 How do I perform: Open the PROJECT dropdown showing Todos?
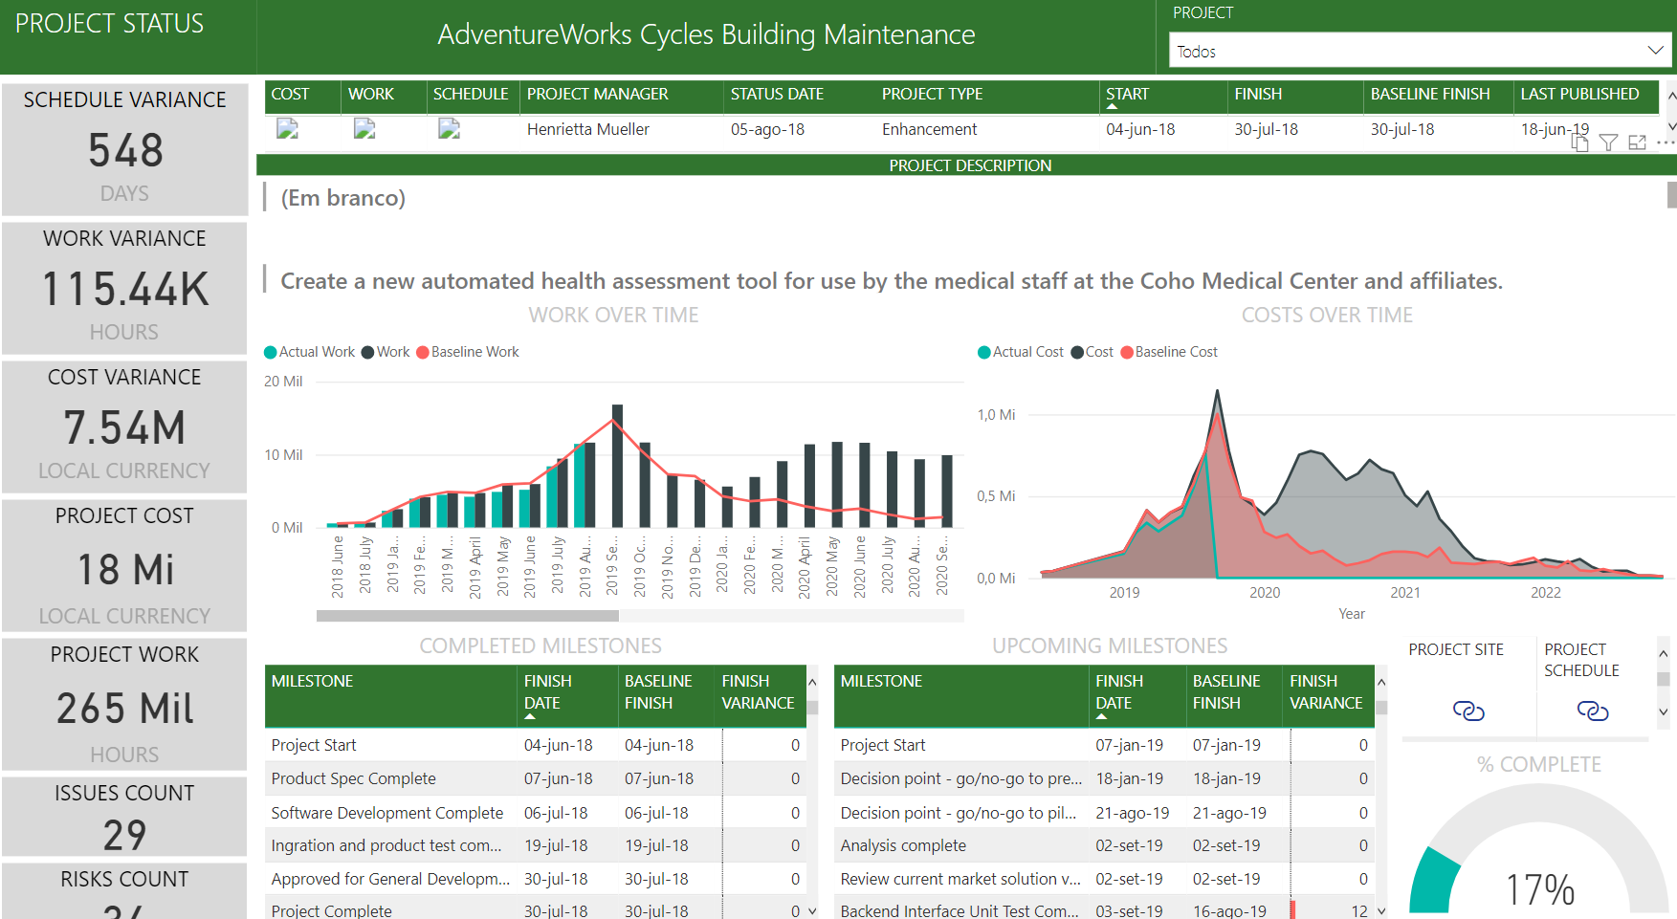click(x=1420, y=52)
